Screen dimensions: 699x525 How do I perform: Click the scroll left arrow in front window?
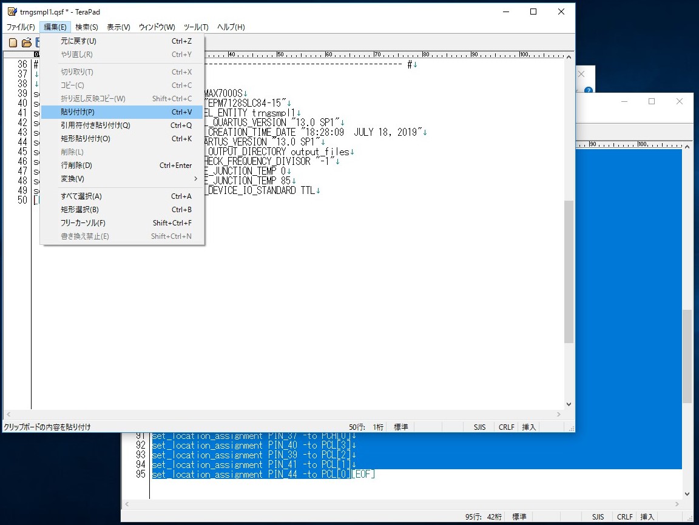coord(8,414)
